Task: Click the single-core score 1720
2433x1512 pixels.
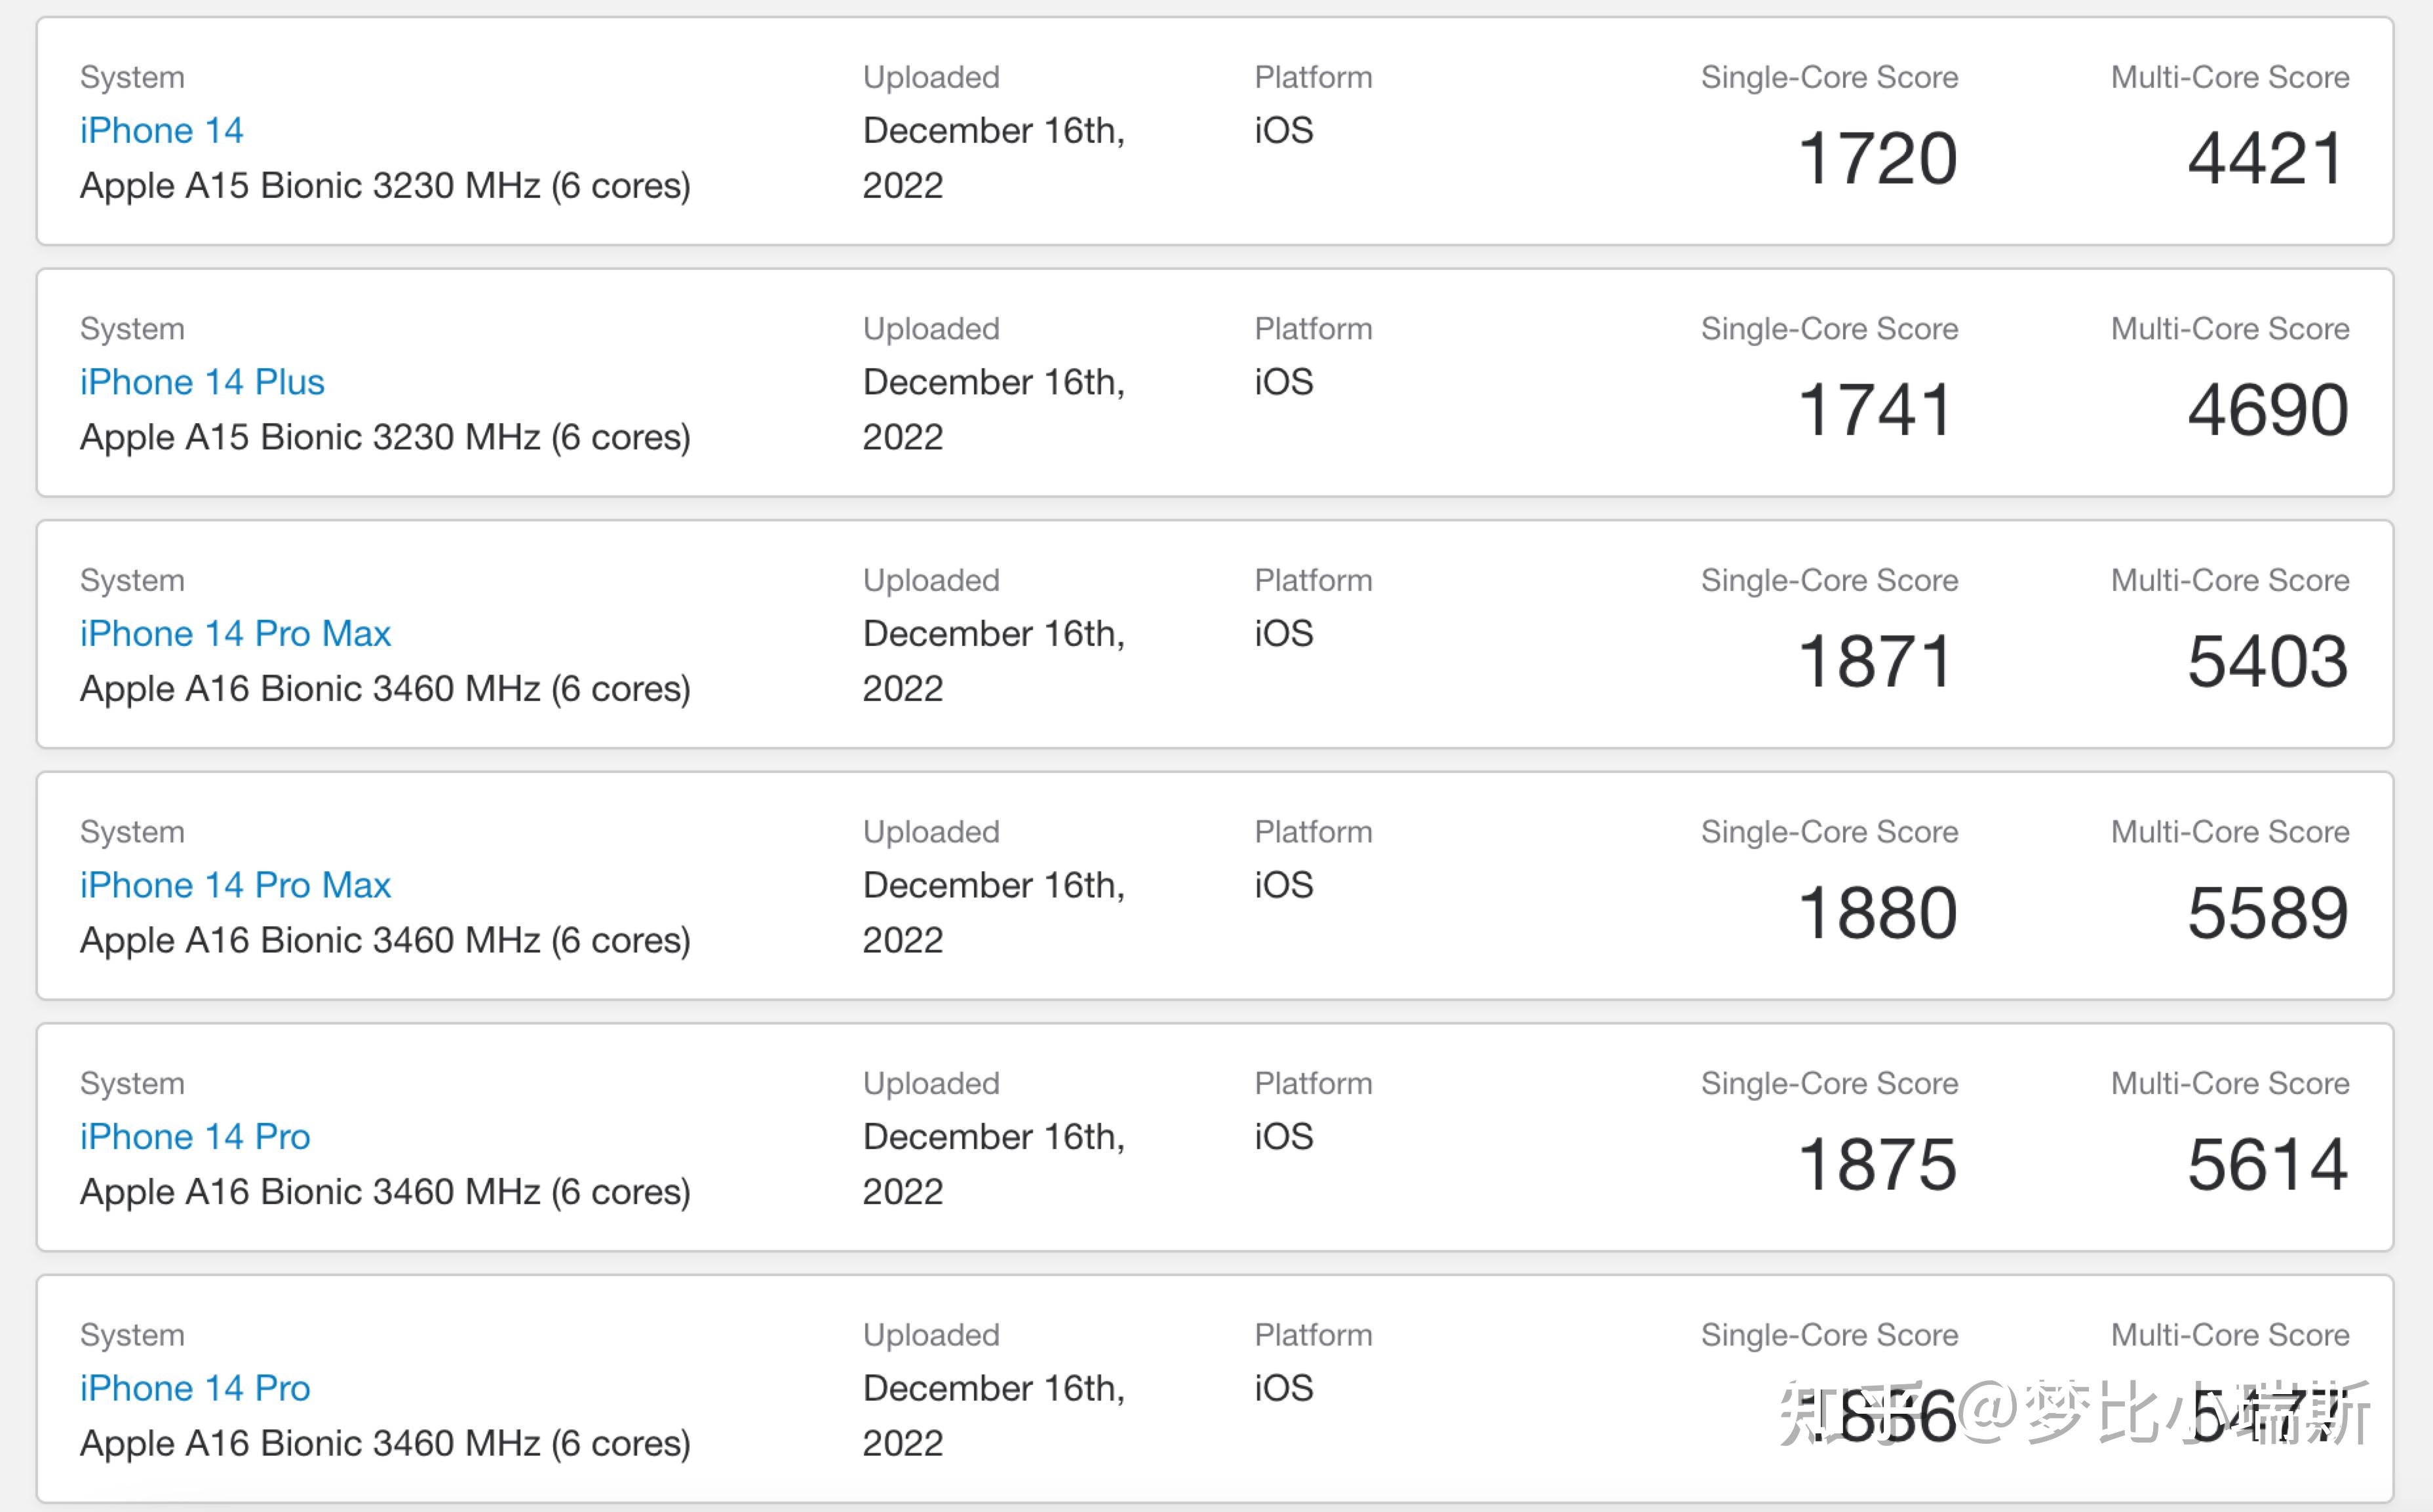Action: click(1877, 159)
